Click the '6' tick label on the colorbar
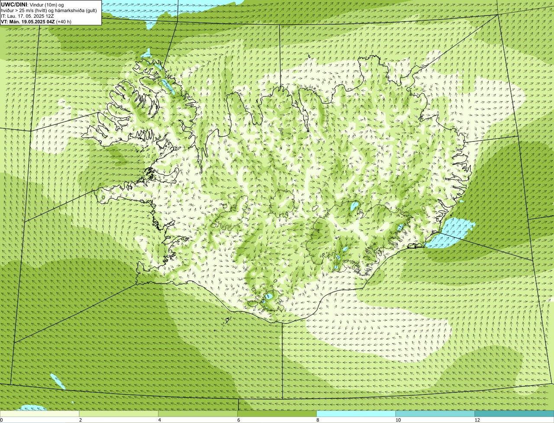 tap(238, 420)
